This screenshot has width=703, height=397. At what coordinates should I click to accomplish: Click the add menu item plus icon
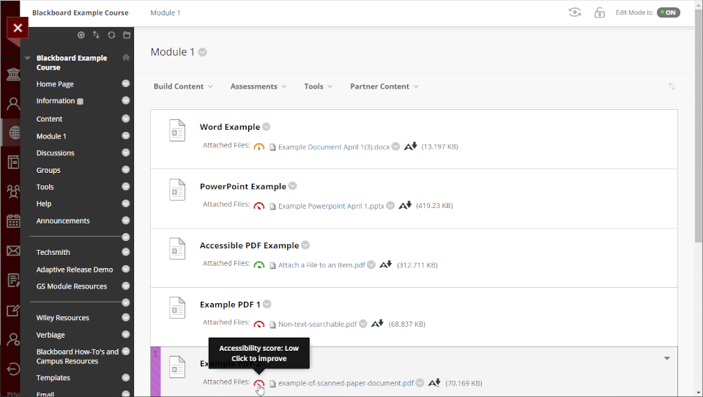(x=81, y=35)
